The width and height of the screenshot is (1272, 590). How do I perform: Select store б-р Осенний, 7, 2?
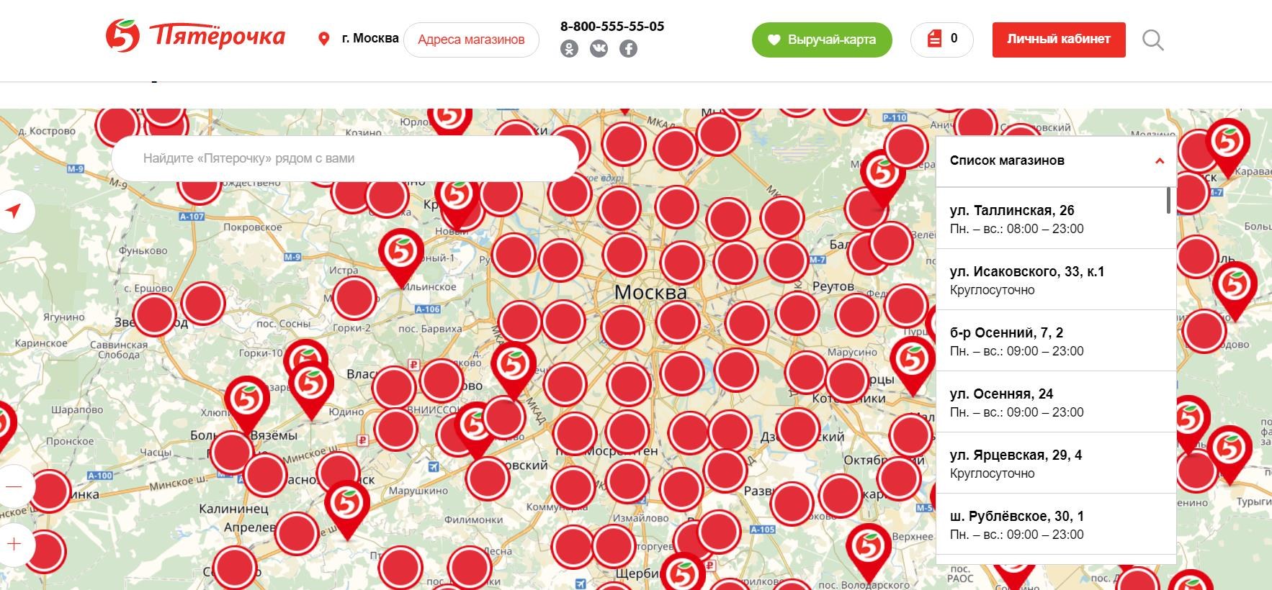coord(1056,341)
